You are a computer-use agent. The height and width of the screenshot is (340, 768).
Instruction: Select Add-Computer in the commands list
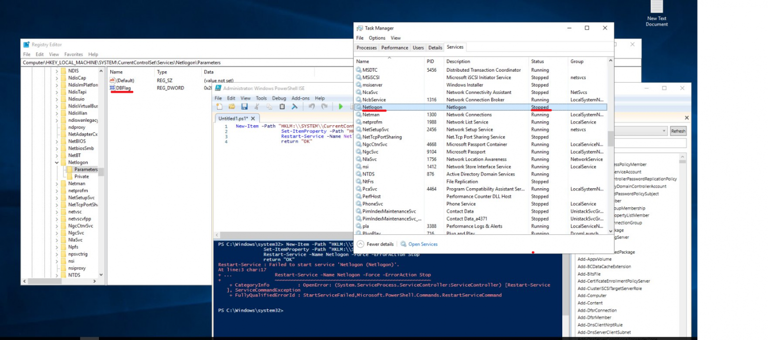tap(592, 296)
